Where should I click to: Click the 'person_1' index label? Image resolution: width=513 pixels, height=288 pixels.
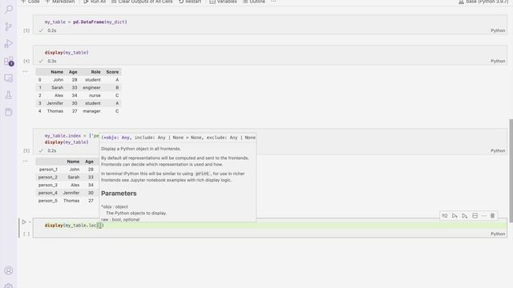pos(48,169)
